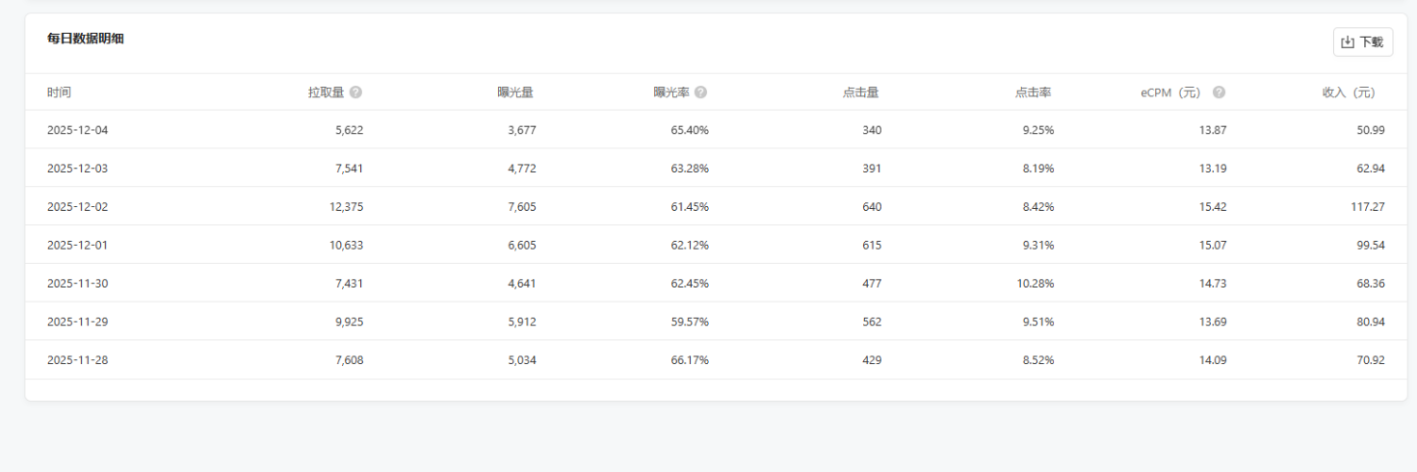1417x472 pixels.
Task: Click the 6,605 impressions cell
Action: [521, 246]
